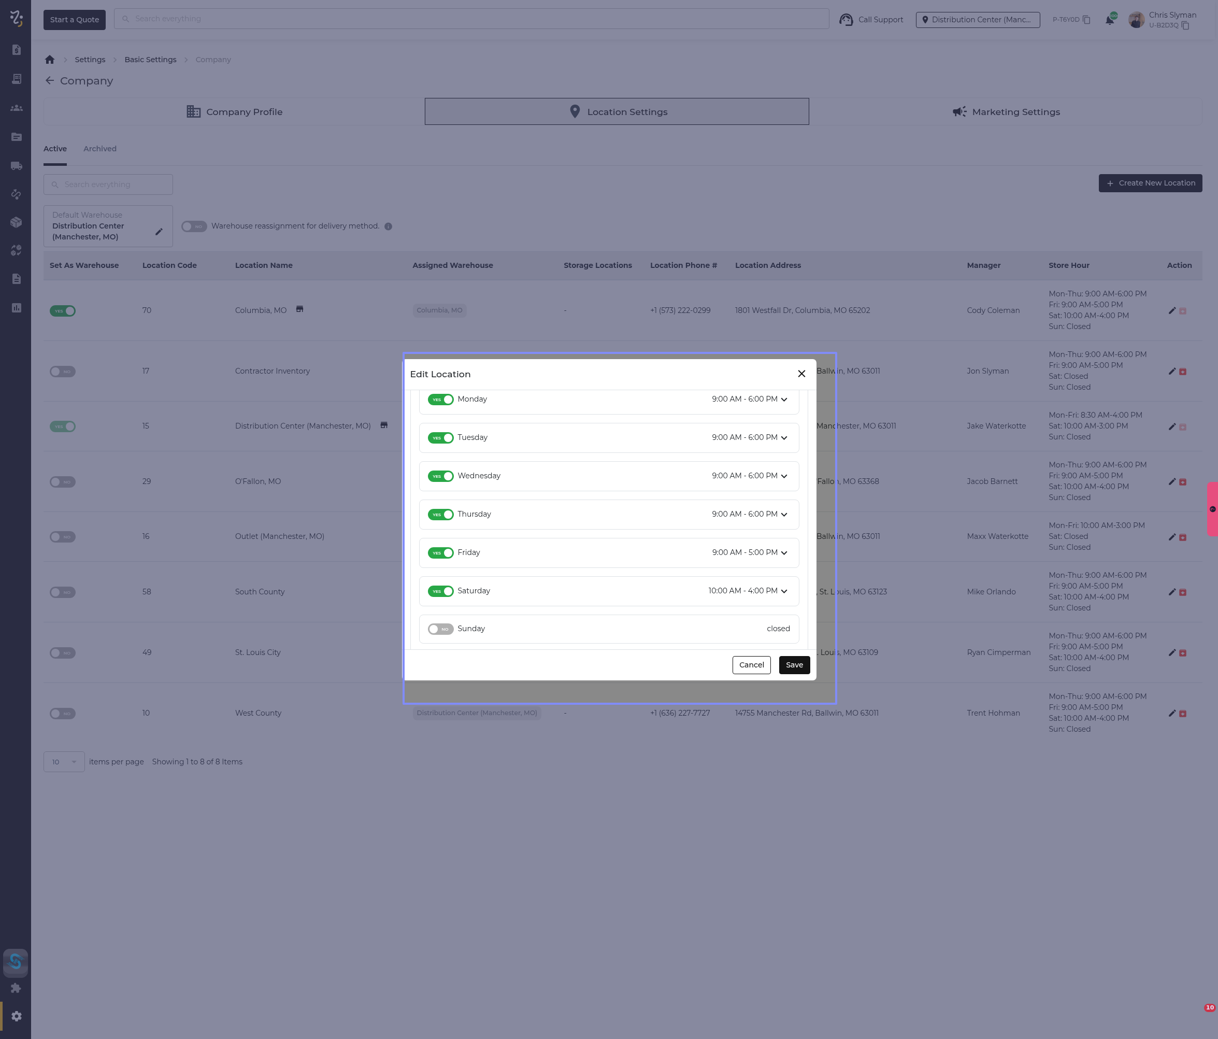Delete the West County location

[x=1183, y=713]
